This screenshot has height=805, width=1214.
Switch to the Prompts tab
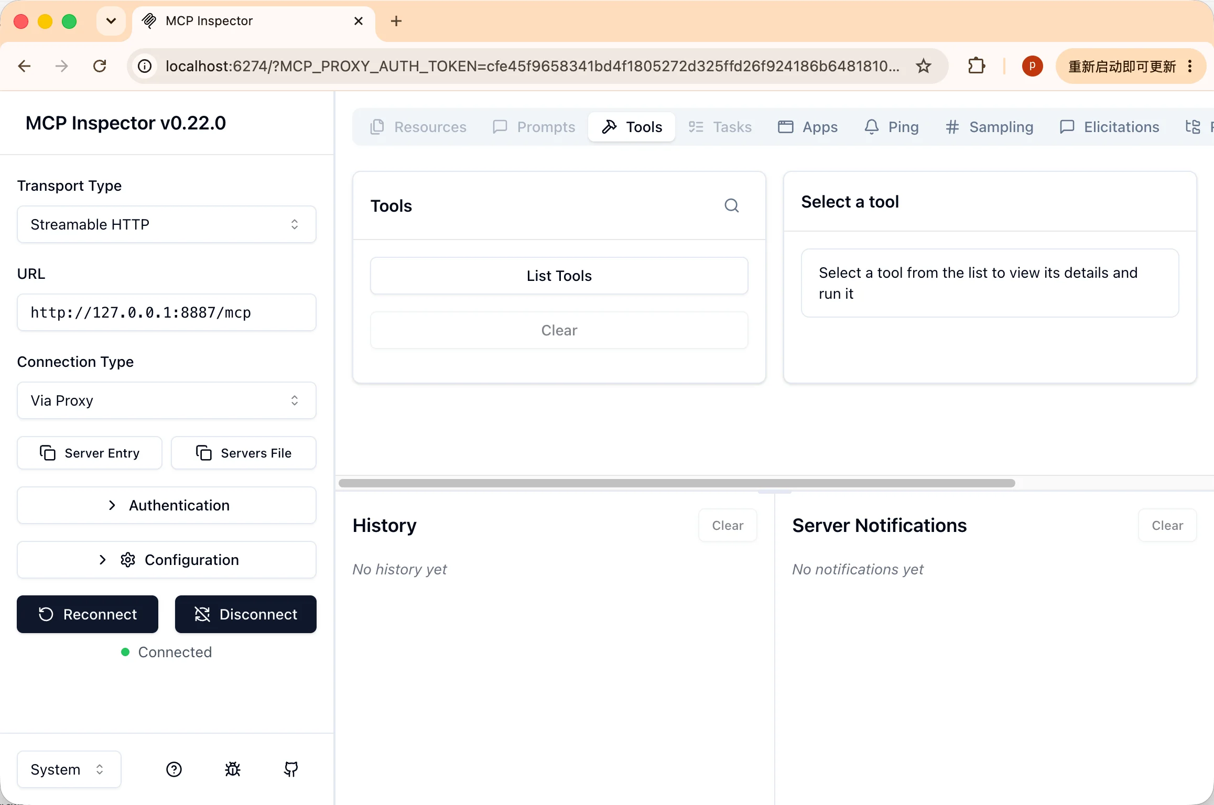tap(534, 127)
